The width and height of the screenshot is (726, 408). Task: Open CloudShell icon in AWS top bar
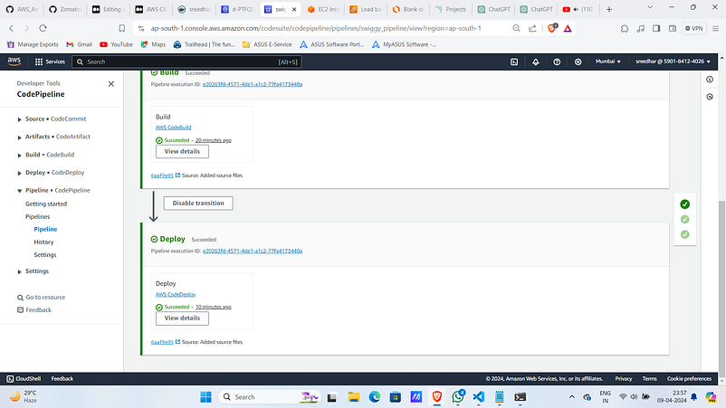[x=514, y=62]
